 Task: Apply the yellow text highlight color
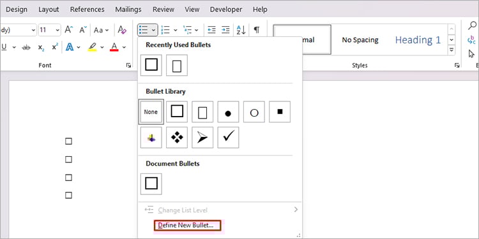point(92,47)
